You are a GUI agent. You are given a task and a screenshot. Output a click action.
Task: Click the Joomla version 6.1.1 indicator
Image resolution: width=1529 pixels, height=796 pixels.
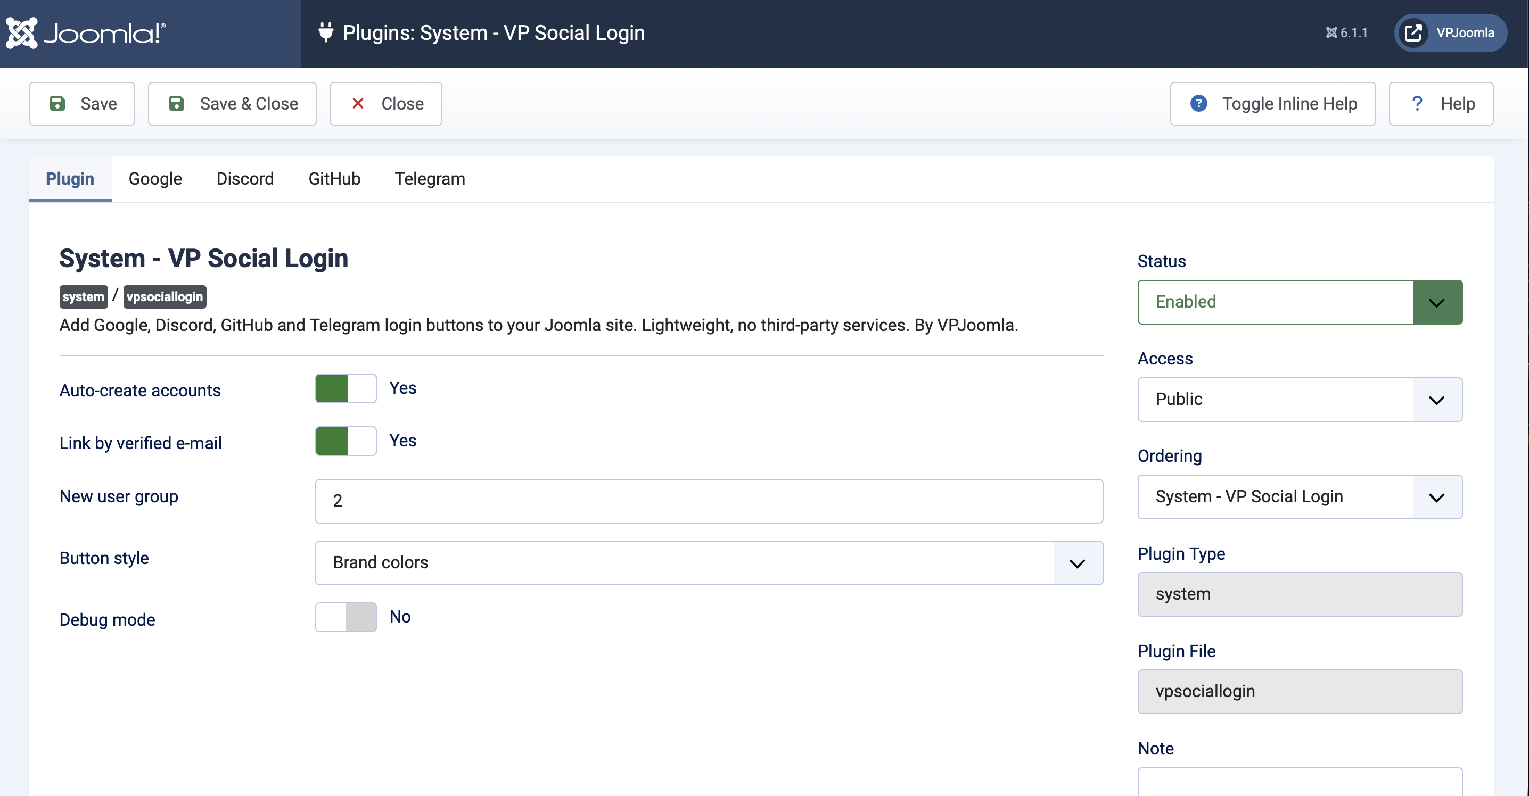(x=1346, y=32)
